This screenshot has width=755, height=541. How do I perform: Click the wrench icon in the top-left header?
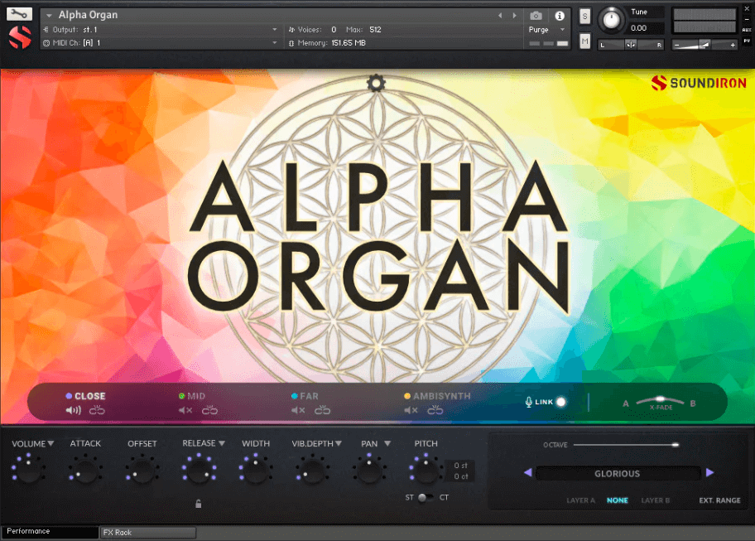(18, 13)
